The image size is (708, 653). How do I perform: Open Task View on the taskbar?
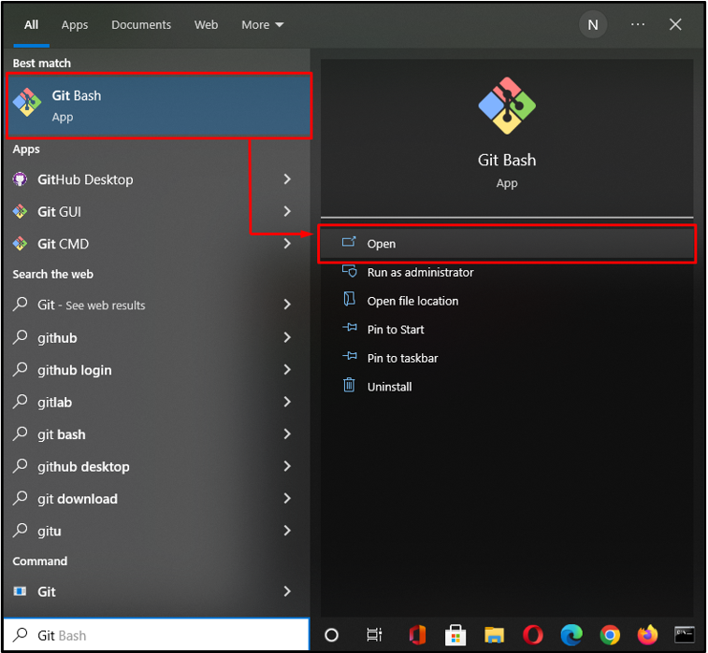point(374,635)
